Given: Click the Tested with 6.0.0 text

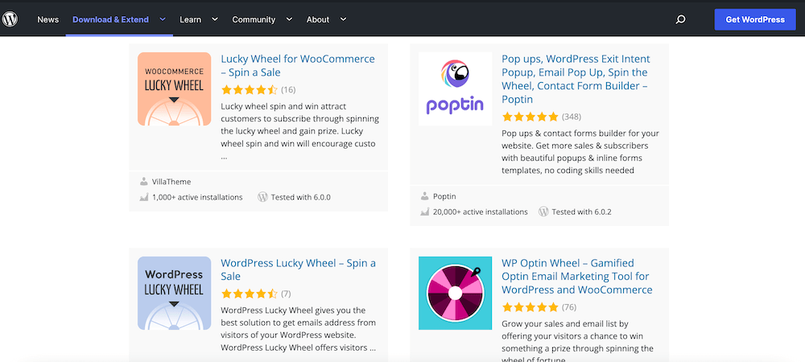Looking at the screenshot, I should coord(301,197).
